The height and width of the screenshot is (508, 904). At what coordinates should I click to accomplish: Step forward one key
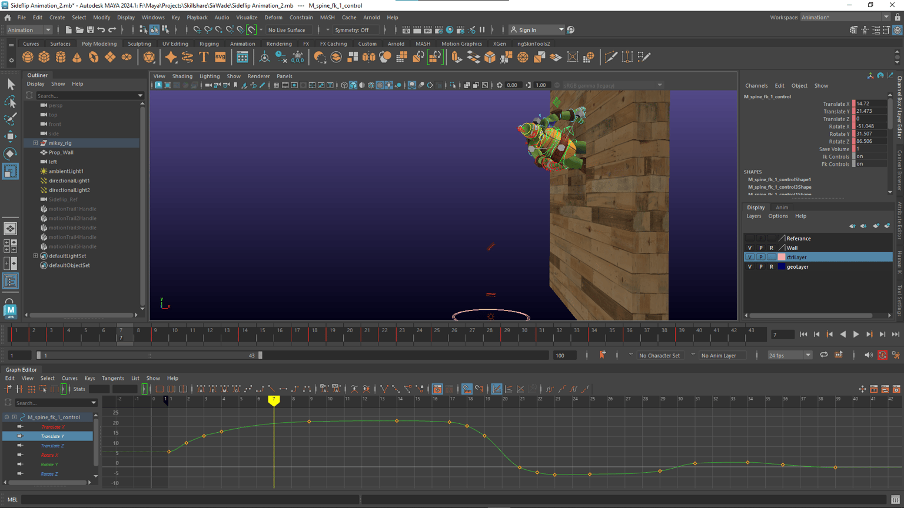pyautogui.click(x=869, y=335)
